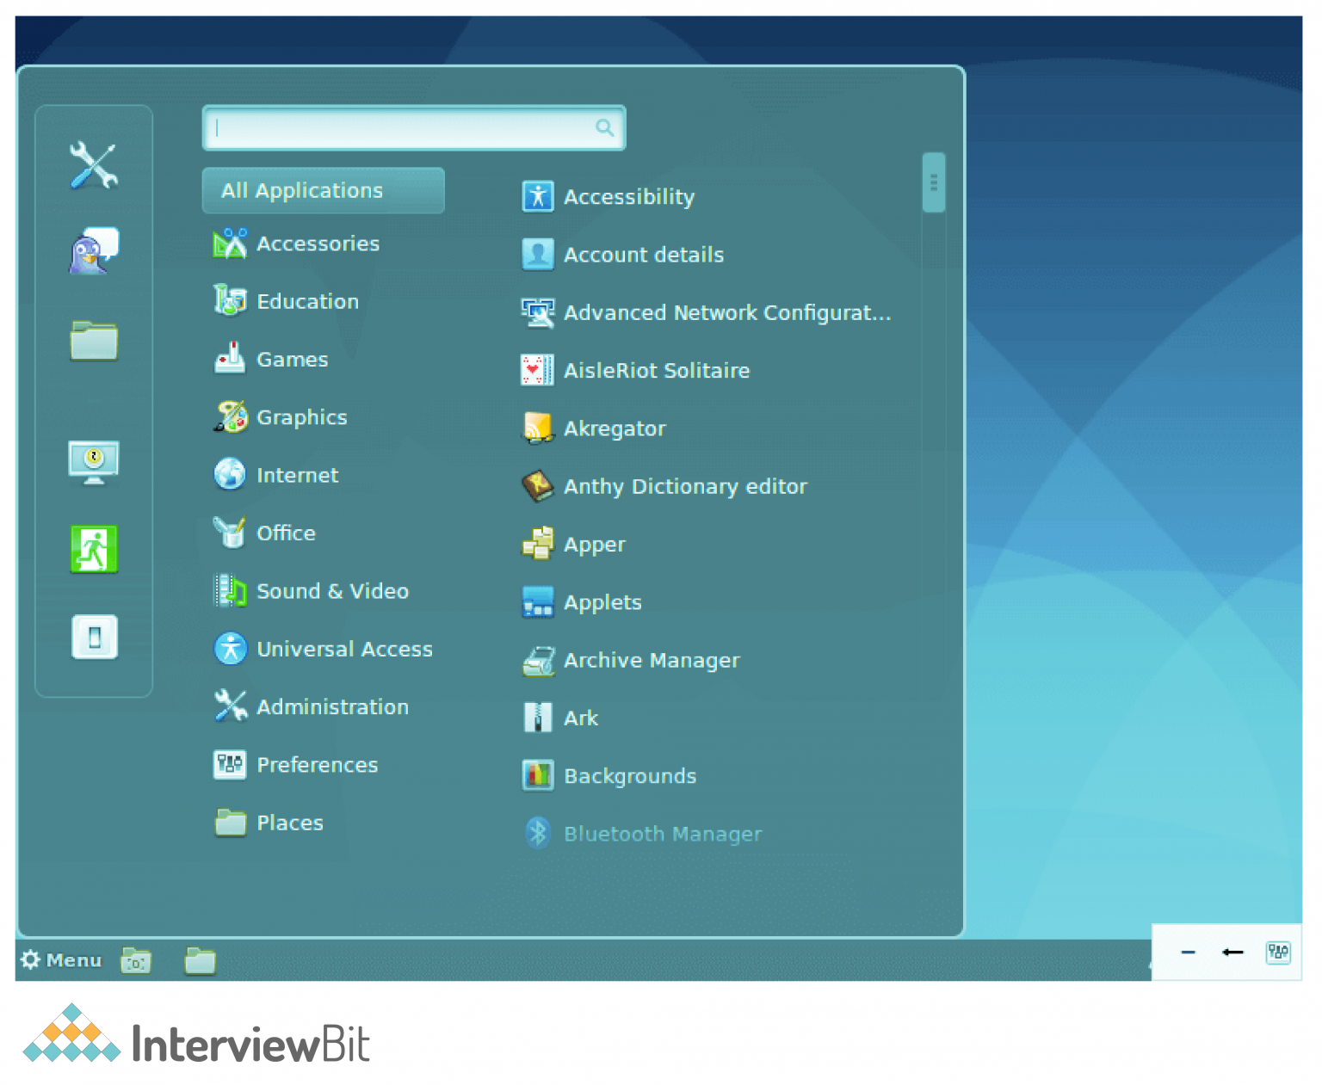The image size is (1322, 1085).
Task: Click the application list scrollbar
Action: tap(934, 182)
